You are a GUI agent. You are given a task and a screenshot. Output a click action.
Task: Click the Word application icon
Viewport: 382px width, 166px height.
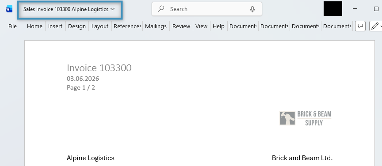click(x=9, y=9)
